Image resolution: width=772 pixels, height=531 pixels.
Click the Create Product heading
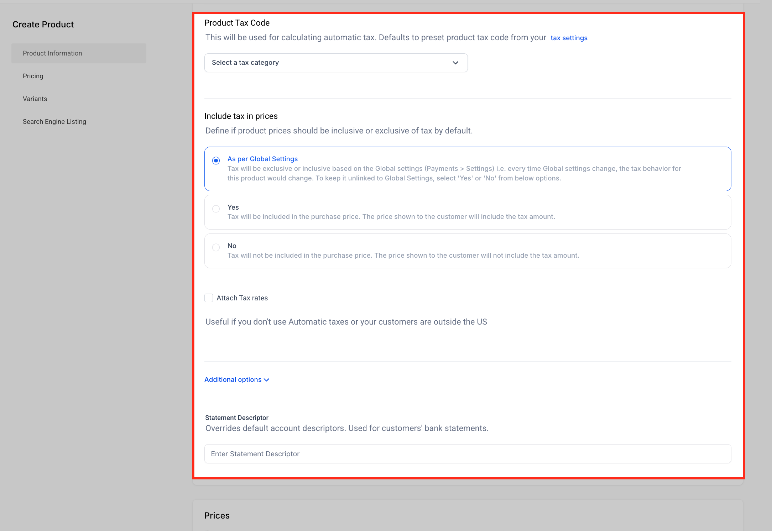43,25
